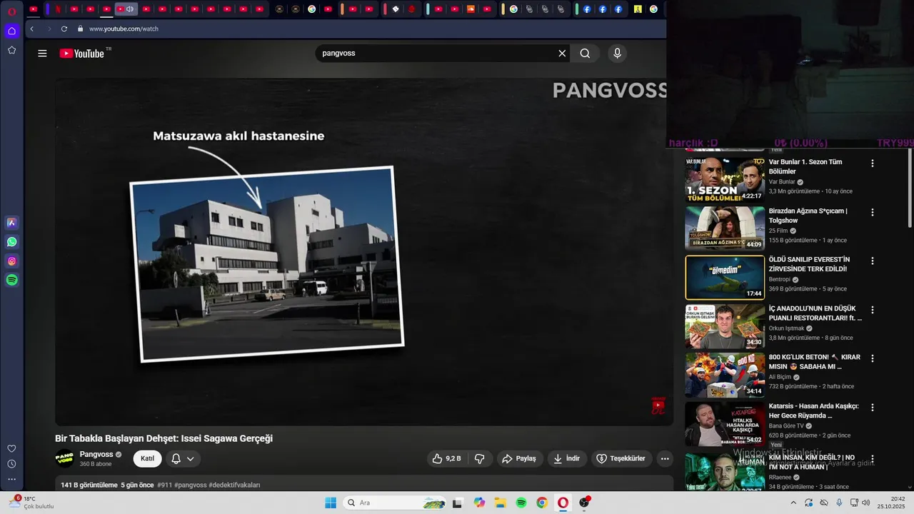Viewport: 914px width, 514px height.
Task: Go back in Opera browser
Action: click(x=32, y=29)
